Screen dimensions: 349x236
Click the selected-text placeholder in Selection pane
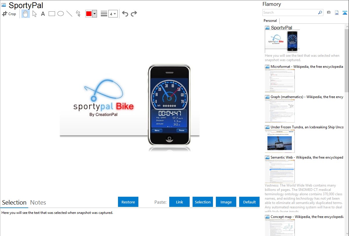coord(57,213)
